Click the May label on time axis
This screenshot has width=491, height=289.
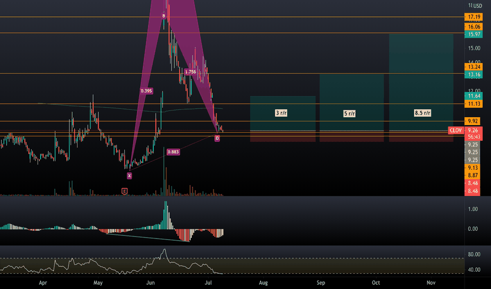click(x=98, y=283)
